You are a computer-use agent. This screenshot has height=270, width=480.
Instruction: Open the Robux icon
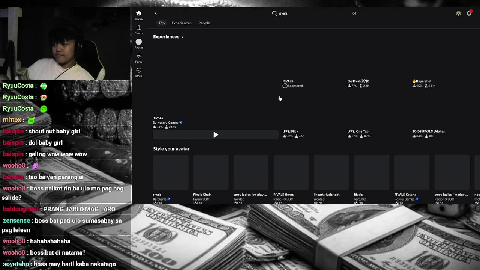tap(458, 13)
